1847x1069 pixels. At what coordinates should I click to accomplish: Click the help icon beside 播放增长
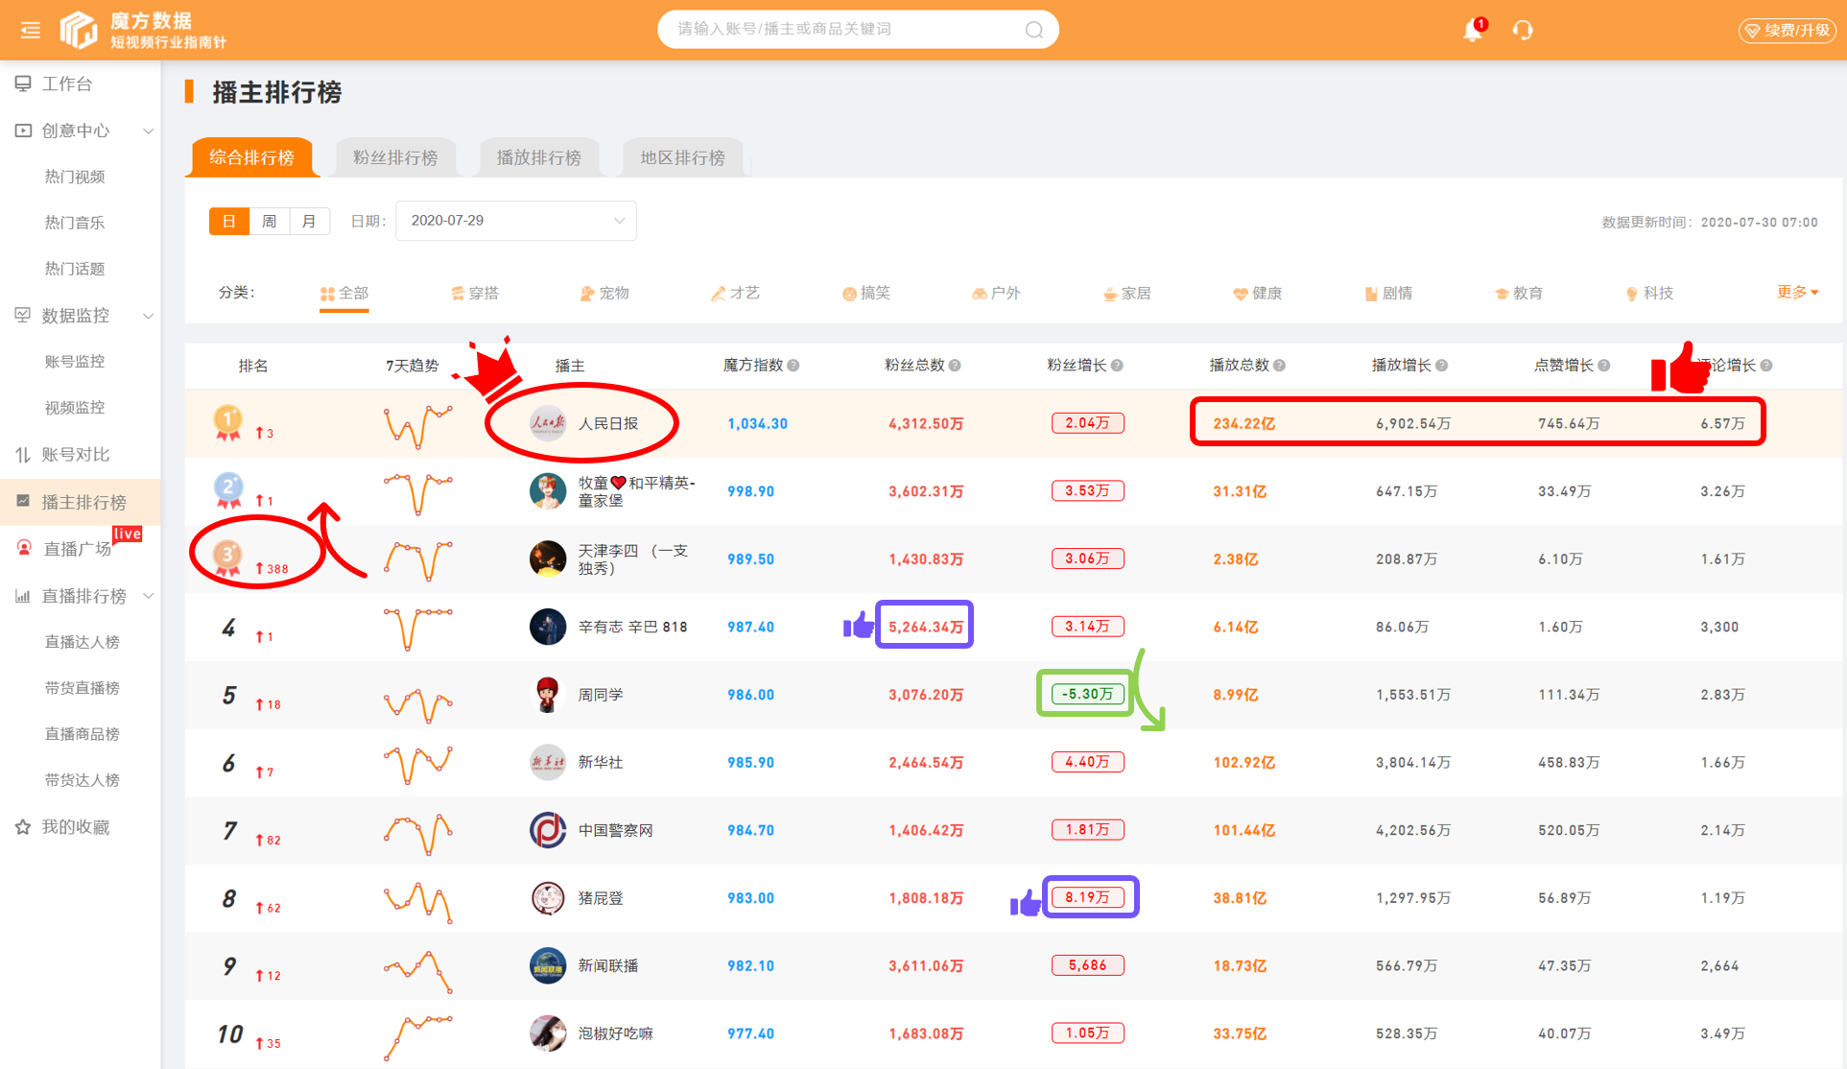click(x=1441, y=366)
